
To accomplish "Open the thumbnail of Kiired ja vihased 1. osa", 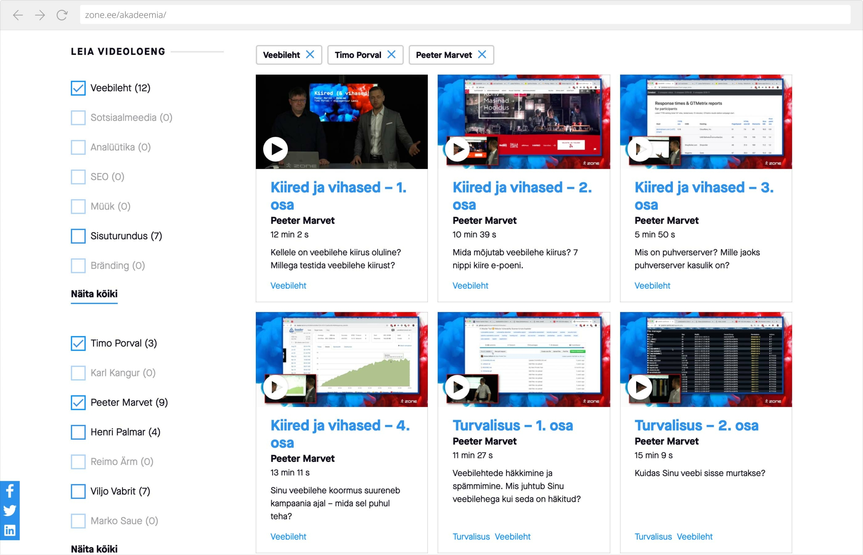I will pos(341,121).
